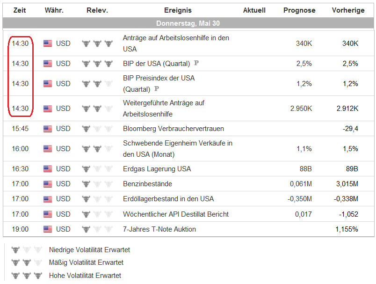Click the bull icons in the 7-Jahres T-Note Auktion row

[x=97, y=229]
